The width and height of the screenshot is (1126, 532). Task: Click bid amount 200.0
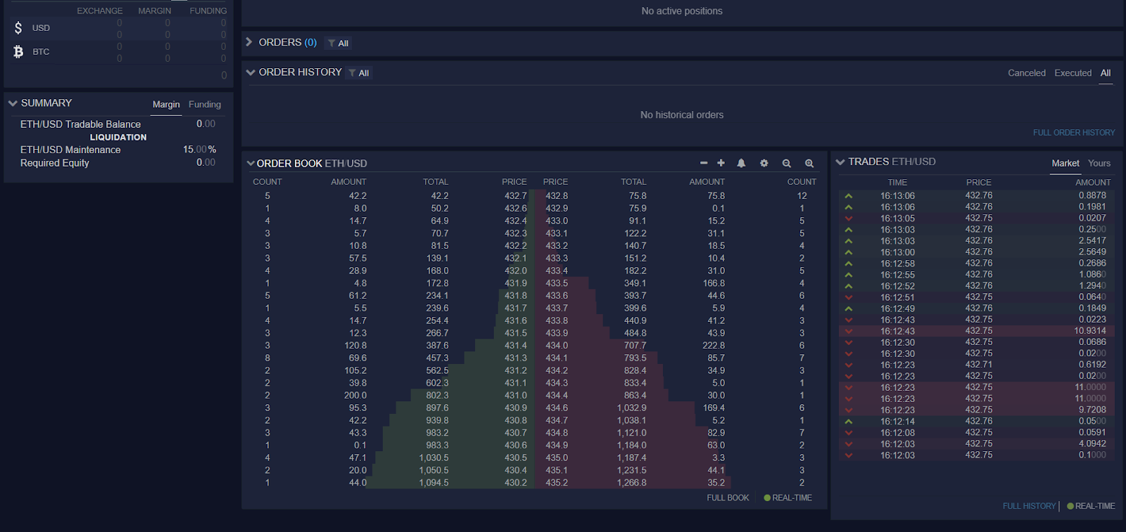click(355, 396)
